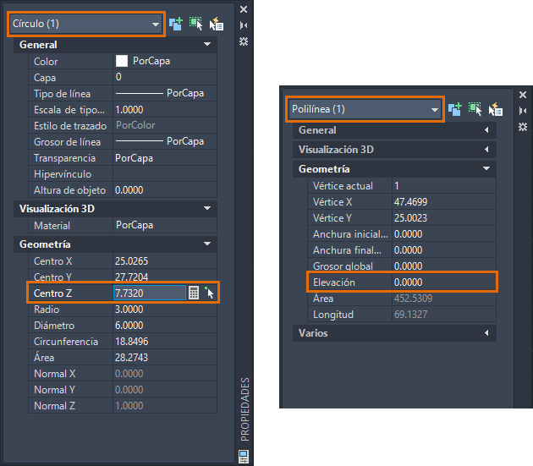533x466 pixels.
Task: Close the Círculo properties palette
Action: [244, 9]
